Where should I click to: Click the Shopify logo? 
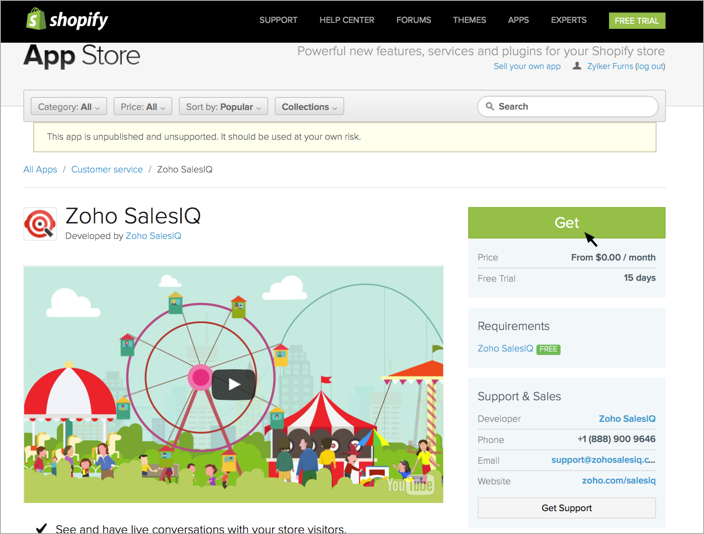click(67, 19)
